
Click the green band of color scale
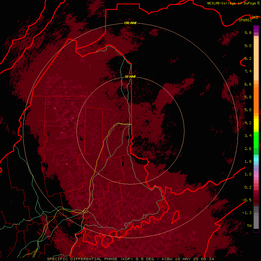256,143
